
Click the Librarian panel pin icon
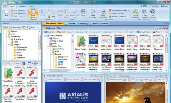click(38, 23)
